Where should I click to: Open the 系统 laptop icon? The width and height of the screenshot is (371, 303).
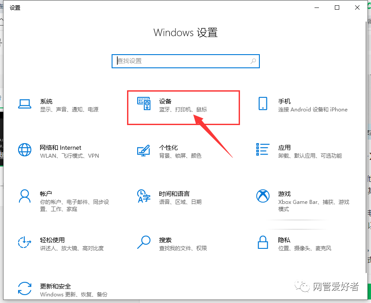(x=25, y=103)
